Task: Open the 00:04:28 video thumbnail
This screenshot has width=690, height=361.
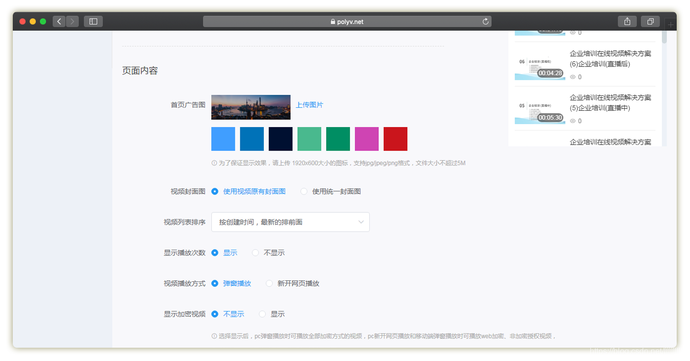Action: pyautogui.click(x=540, y=66)
